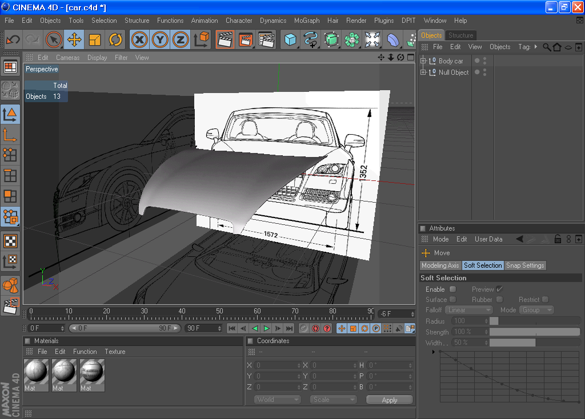This screenshot has width=585, height=419.
Task: Open the spline tools icon
Action: click(x=311, y=39)
